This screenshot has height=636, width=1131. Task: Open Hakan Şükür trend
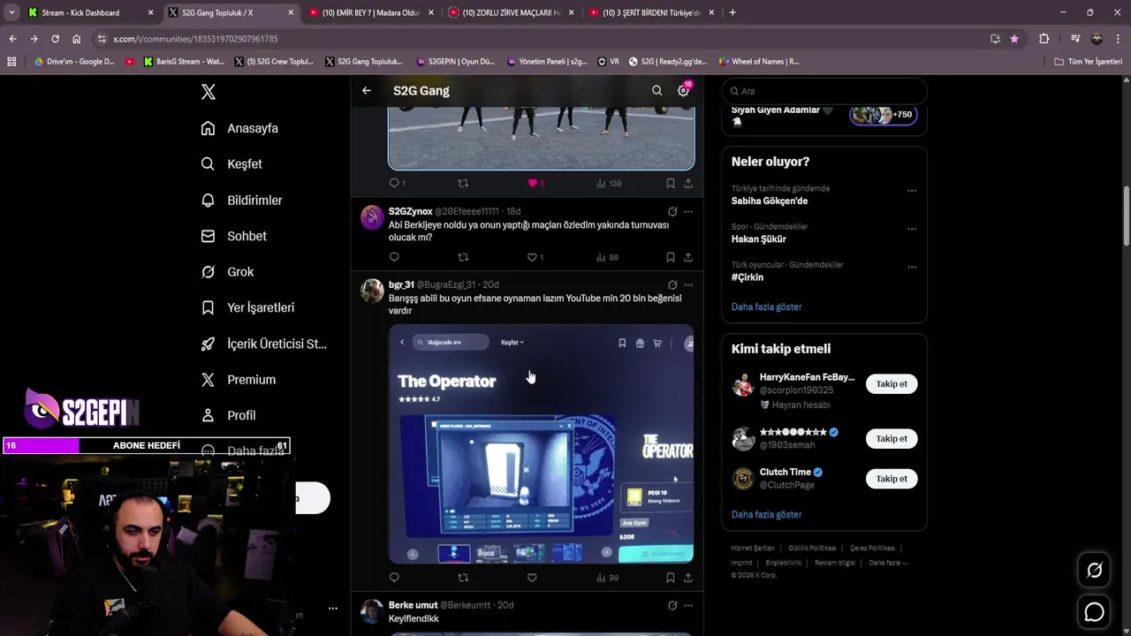758,239
